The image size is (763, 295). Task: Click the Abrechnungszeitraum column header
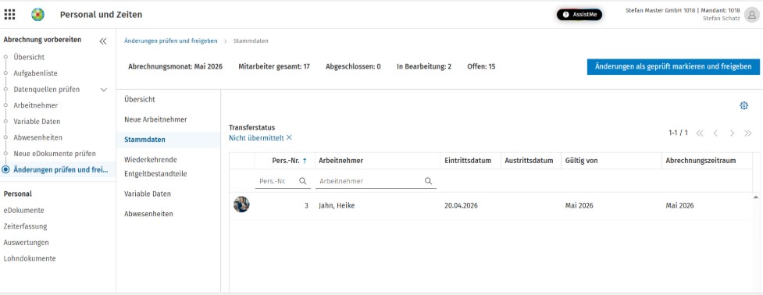tap(701, 161)
